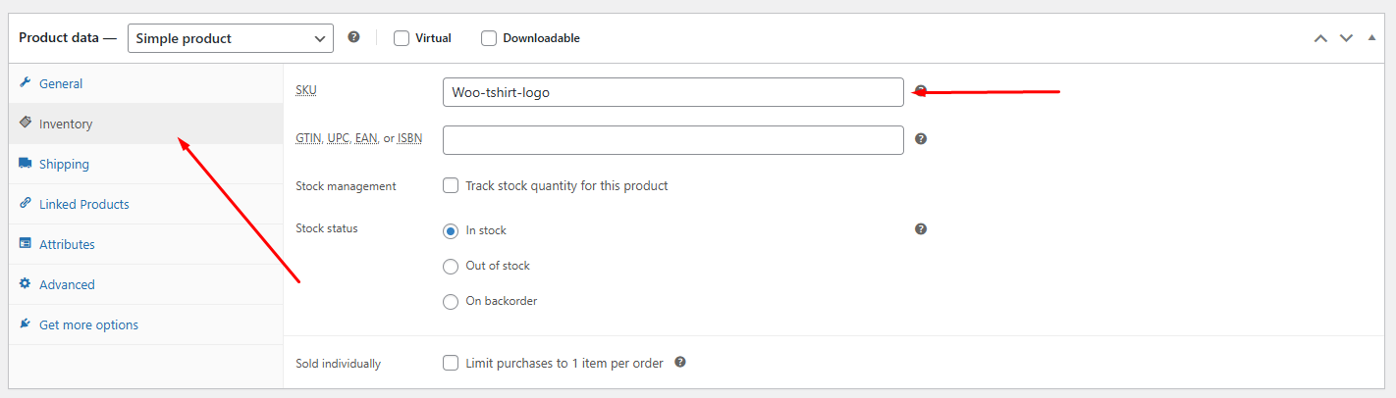Move Product data panel up with chevron

(1320, 38)
